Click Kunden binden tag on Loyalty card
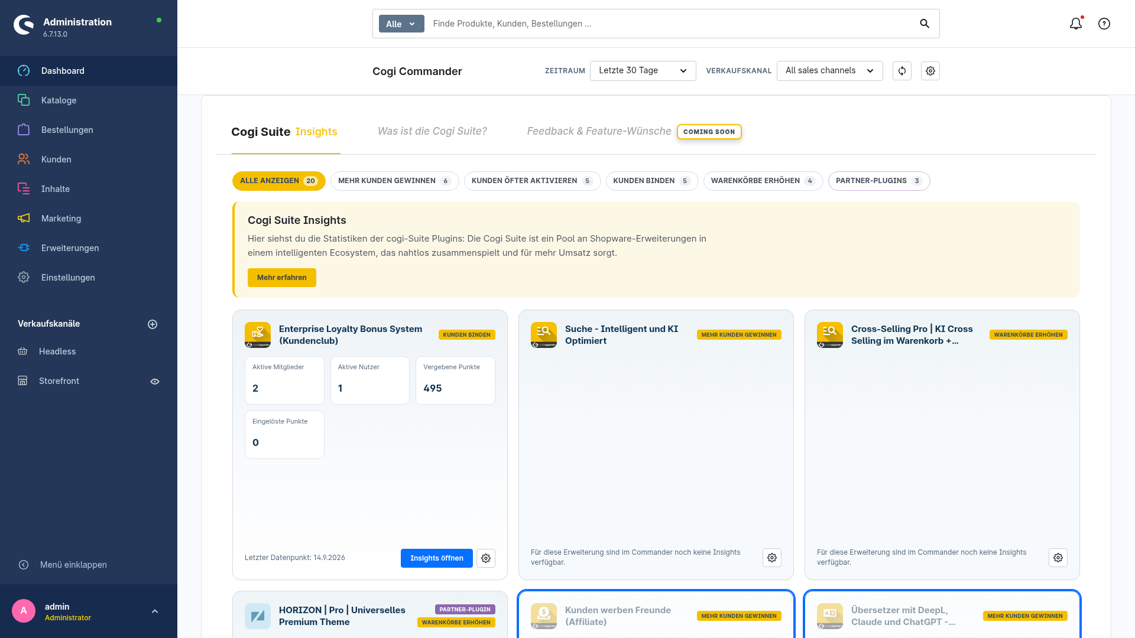This screenshot has height=638, width=1135. pyautogui.click(x=467, y=335)
